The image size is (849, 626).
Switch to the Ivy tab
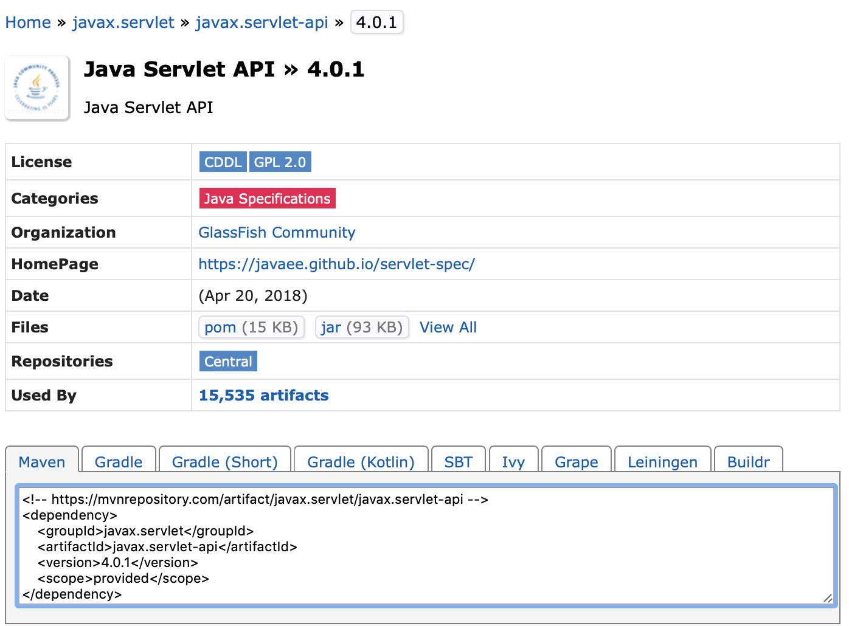tap(513, 460)
